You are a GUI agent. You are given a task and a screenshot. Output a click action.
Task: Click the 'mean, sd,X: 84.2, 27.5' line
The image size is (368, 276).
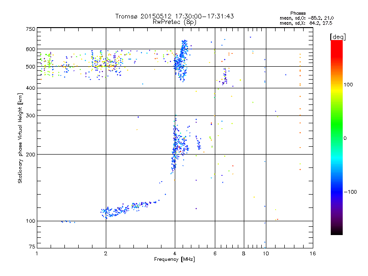306,23
